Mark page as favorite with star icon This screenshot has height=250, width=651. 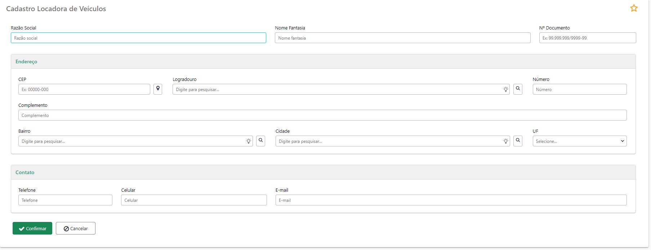pos(634,8)
